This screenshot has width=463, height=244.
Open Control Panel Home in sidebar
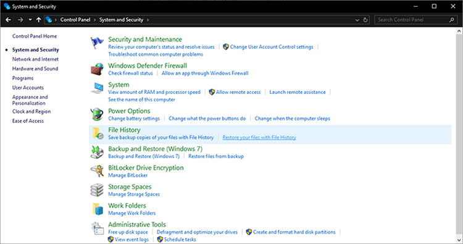tap(35, 36)
